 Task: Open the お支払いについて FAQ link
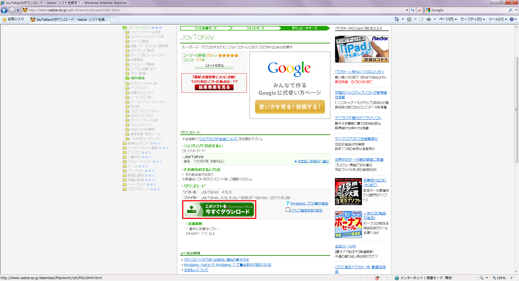pyautogui.click(x=196, y=270)
